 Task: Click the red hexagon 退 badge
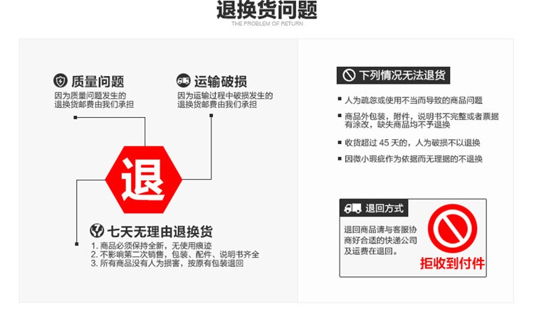(143, 180)
